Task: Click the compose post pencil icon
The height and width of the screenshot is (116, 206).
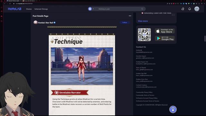Action: pyautogui.click(x=183, y=9)
